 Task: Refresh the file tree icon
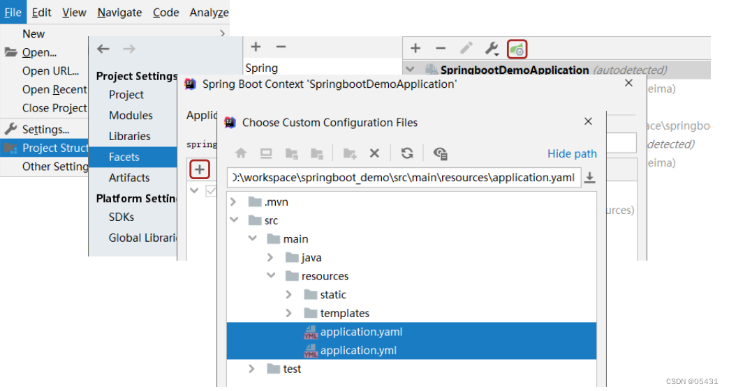click(407, 153)
